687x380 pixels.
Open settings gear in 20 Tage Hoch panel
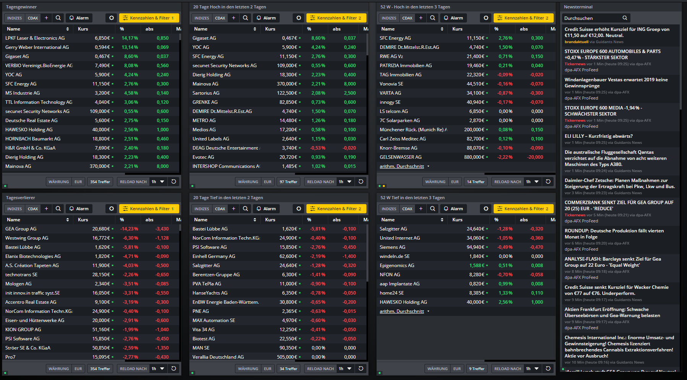(x=299, y=18)
